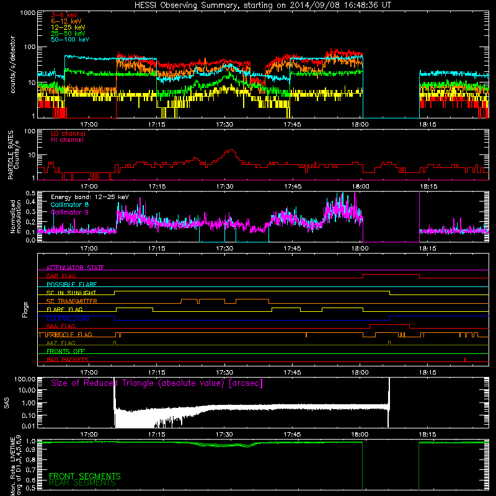496x496 pixels.
Task: Click the SC IN SUNLIGHT flag label
Action: (71, 293)
